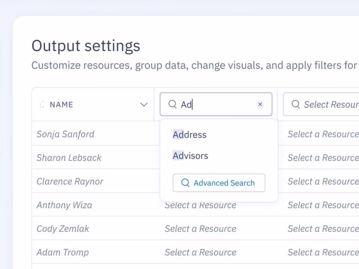Viewport: 359px width, 269px height.
Task: Click the drag handle icon beside NAME header
Action: pyautogui.click(x=41, y=104)
